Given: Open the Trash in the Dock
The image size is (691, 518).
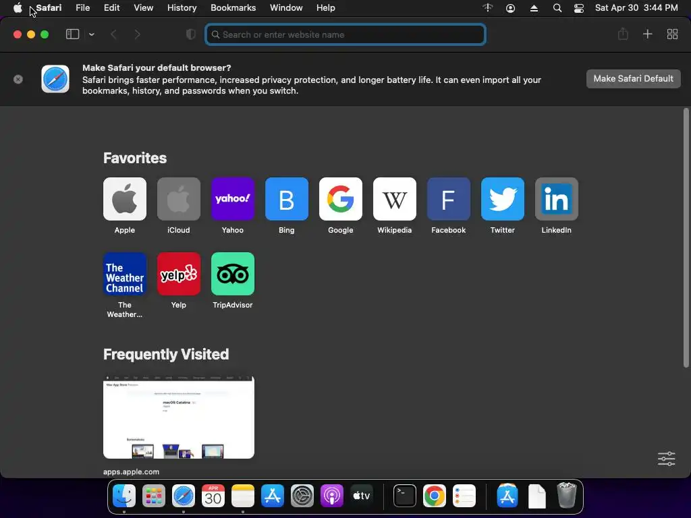Looking at the screenshot, I should click(566, 496).
